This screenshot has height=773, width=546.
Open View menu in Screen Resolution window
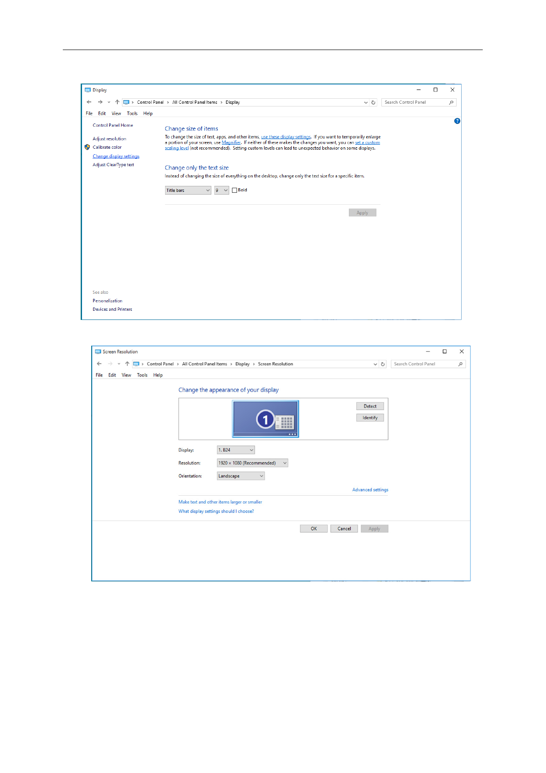126,375
